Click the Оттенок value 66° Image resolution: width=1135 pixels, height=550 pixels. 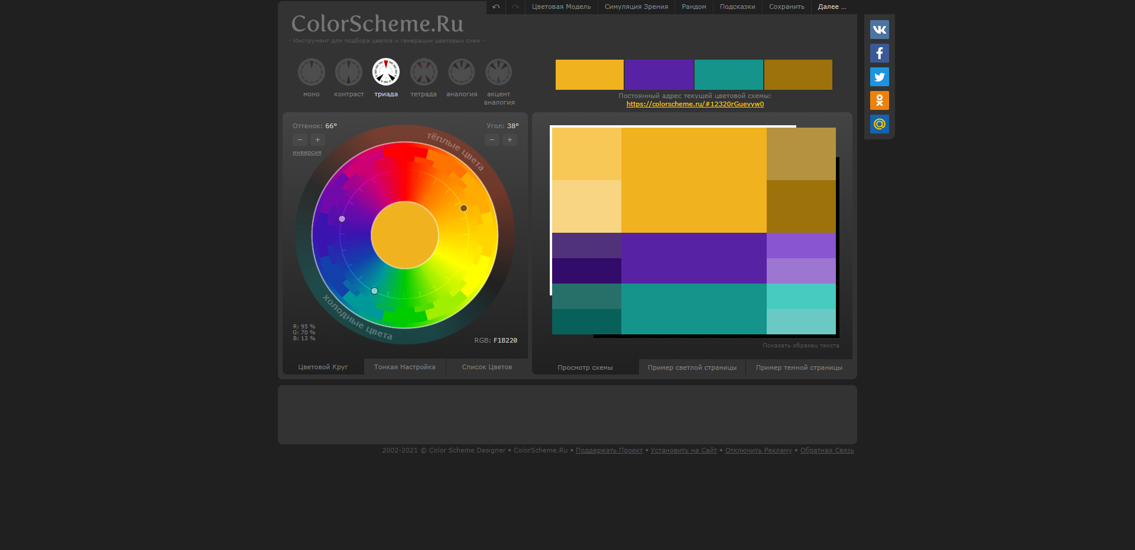pos(331,126)
